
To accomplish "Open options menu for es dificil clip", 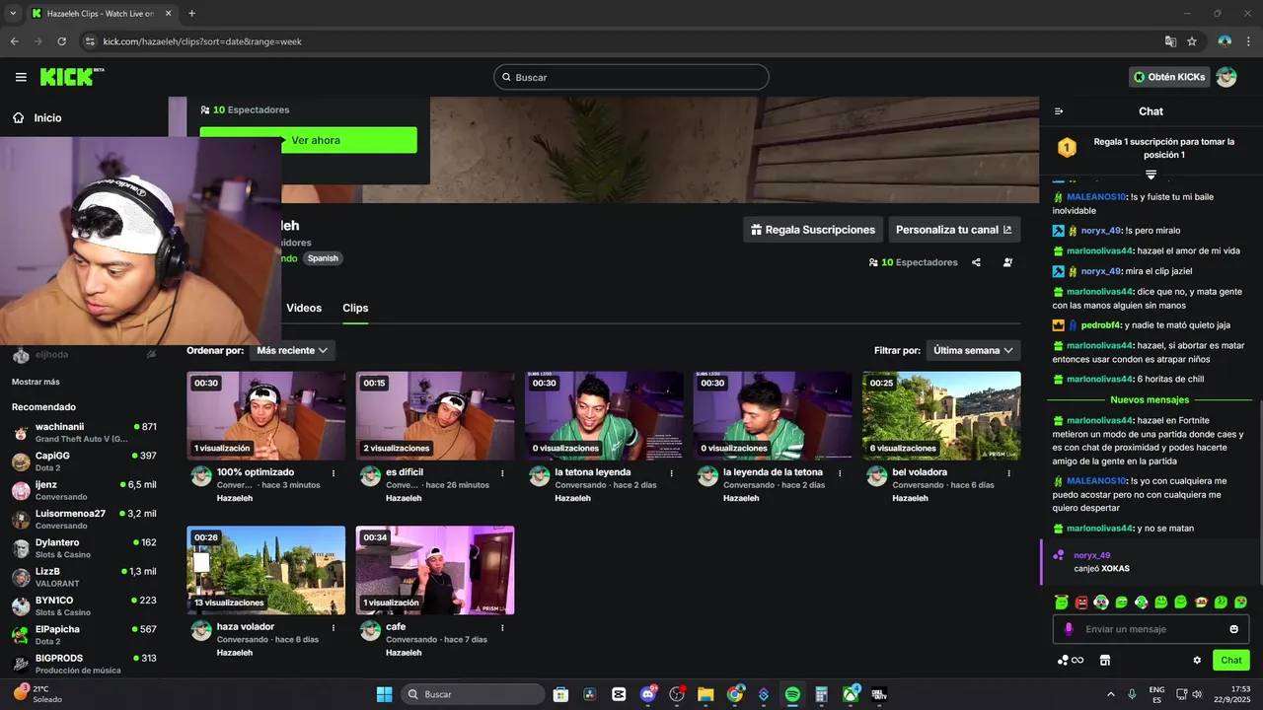I will point(502,473).
